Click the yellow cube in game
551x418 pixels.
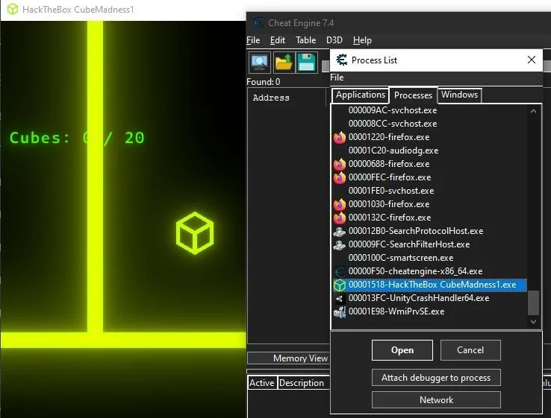195,232
